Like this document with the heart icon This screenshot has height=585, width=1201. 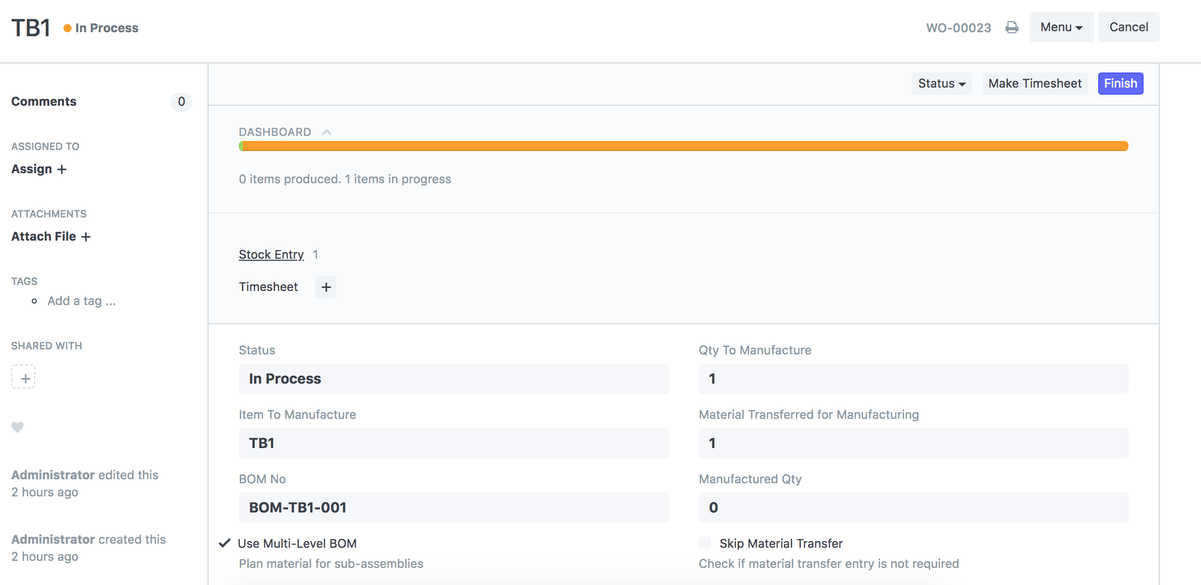click(18, 427)
